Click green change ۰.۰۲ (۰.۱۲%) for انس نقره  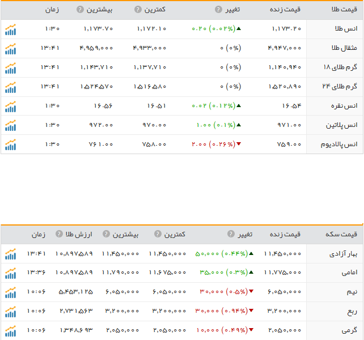(x=217, y=106)
